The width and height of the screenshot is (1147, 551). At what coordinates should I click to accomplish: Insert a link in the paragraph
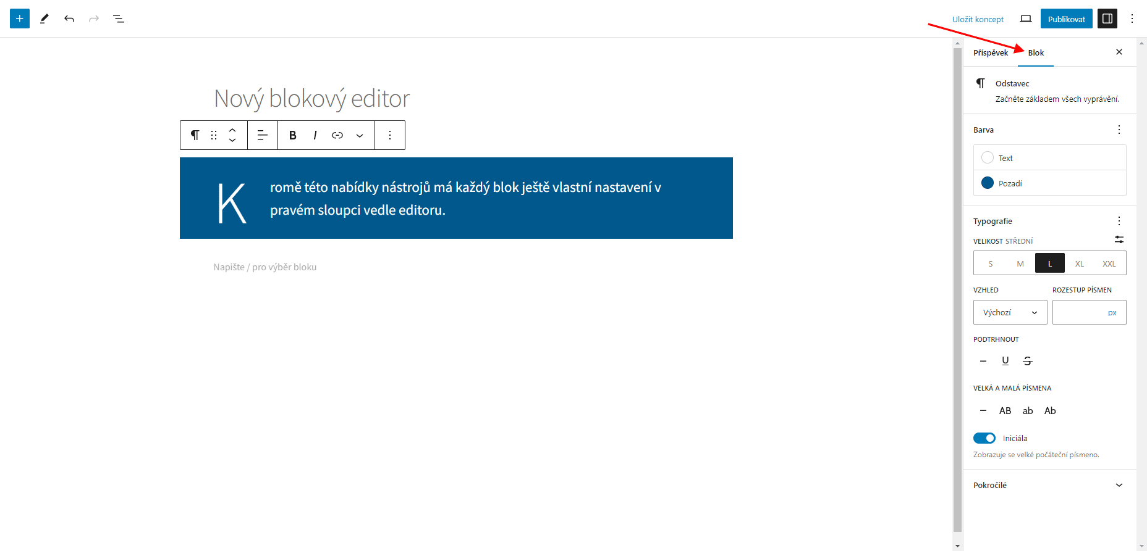(337, 135)
